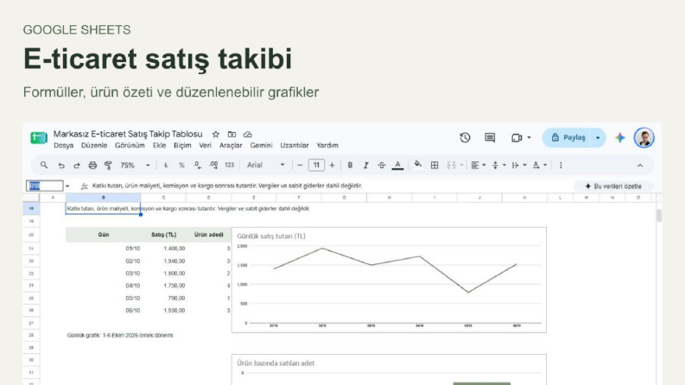Decrease font size with minus button

[300, 165]
